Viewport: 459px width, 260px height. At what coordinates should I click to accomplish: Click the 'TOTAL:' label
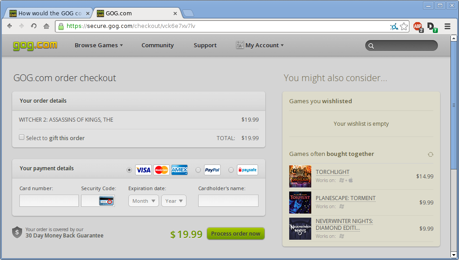[226, 138]
